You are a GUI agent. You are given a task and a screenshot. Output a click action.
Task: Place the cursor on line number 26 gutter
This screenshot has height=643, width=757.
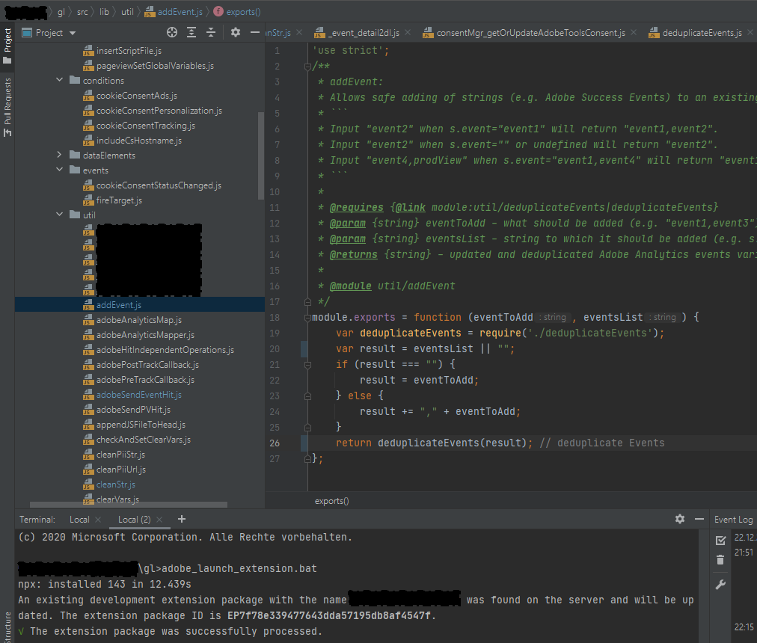pyautogui.click(x=275, y=443)
